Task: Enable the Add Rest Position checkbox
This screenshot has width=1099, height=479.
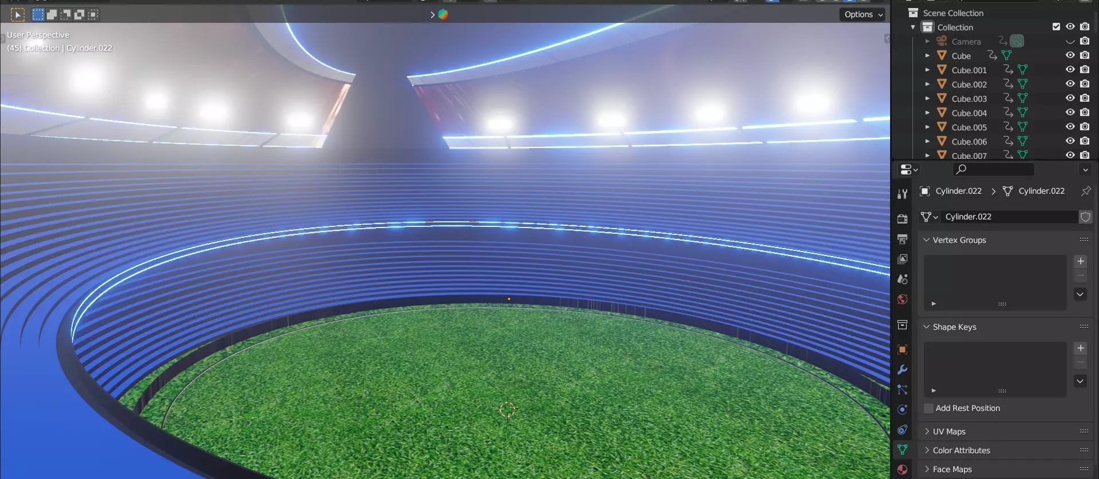Action: (928, 408)
